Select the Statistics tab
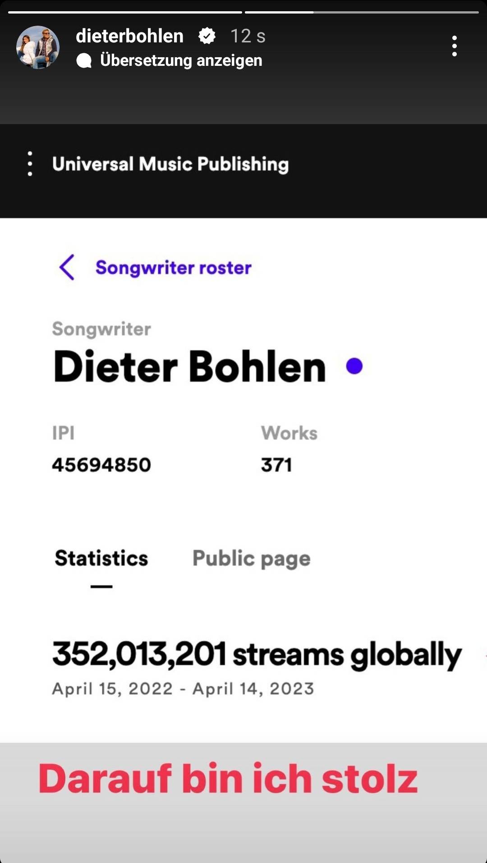487x863 pixels. [x=101, y=559]
